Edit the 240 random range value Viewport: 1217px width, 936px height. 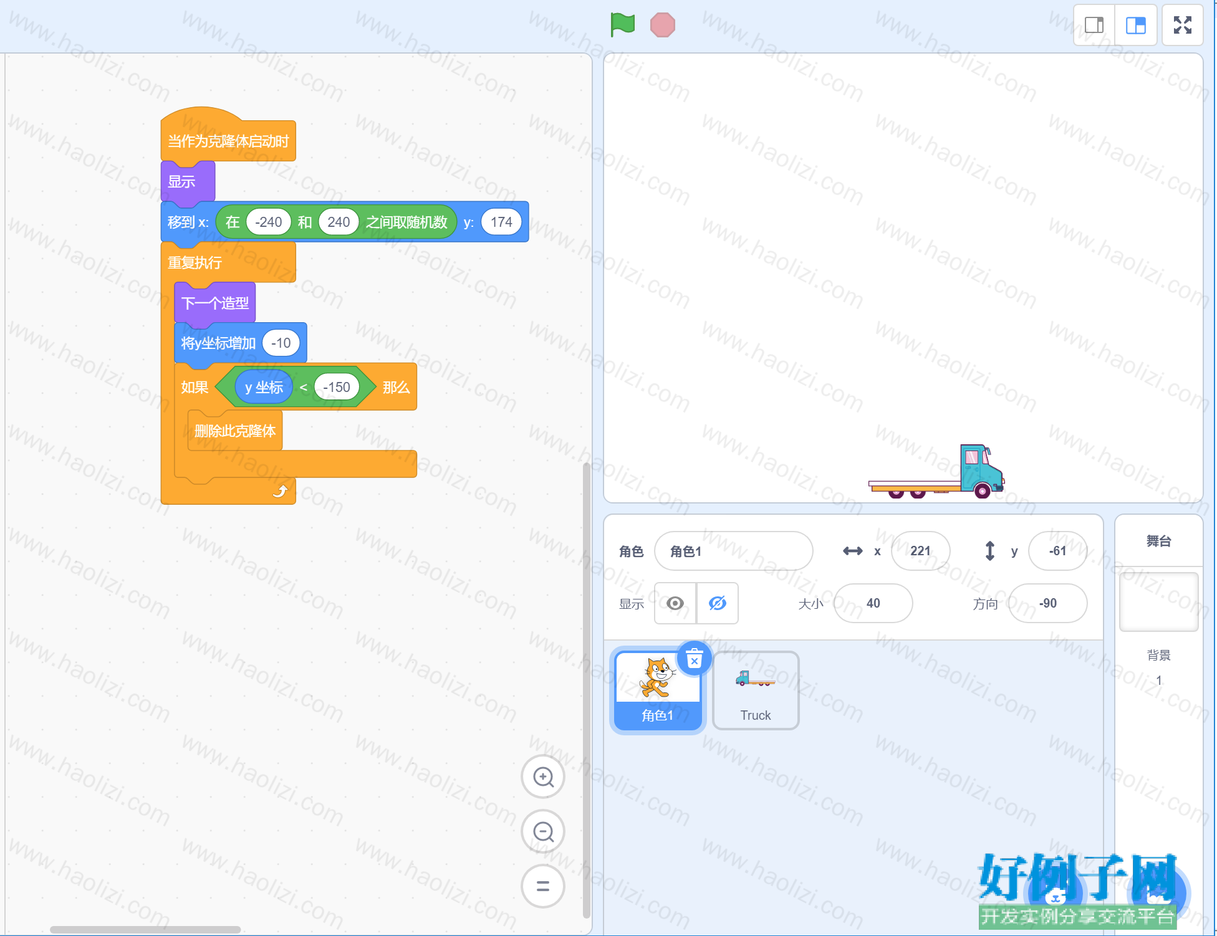click(339, 222)
